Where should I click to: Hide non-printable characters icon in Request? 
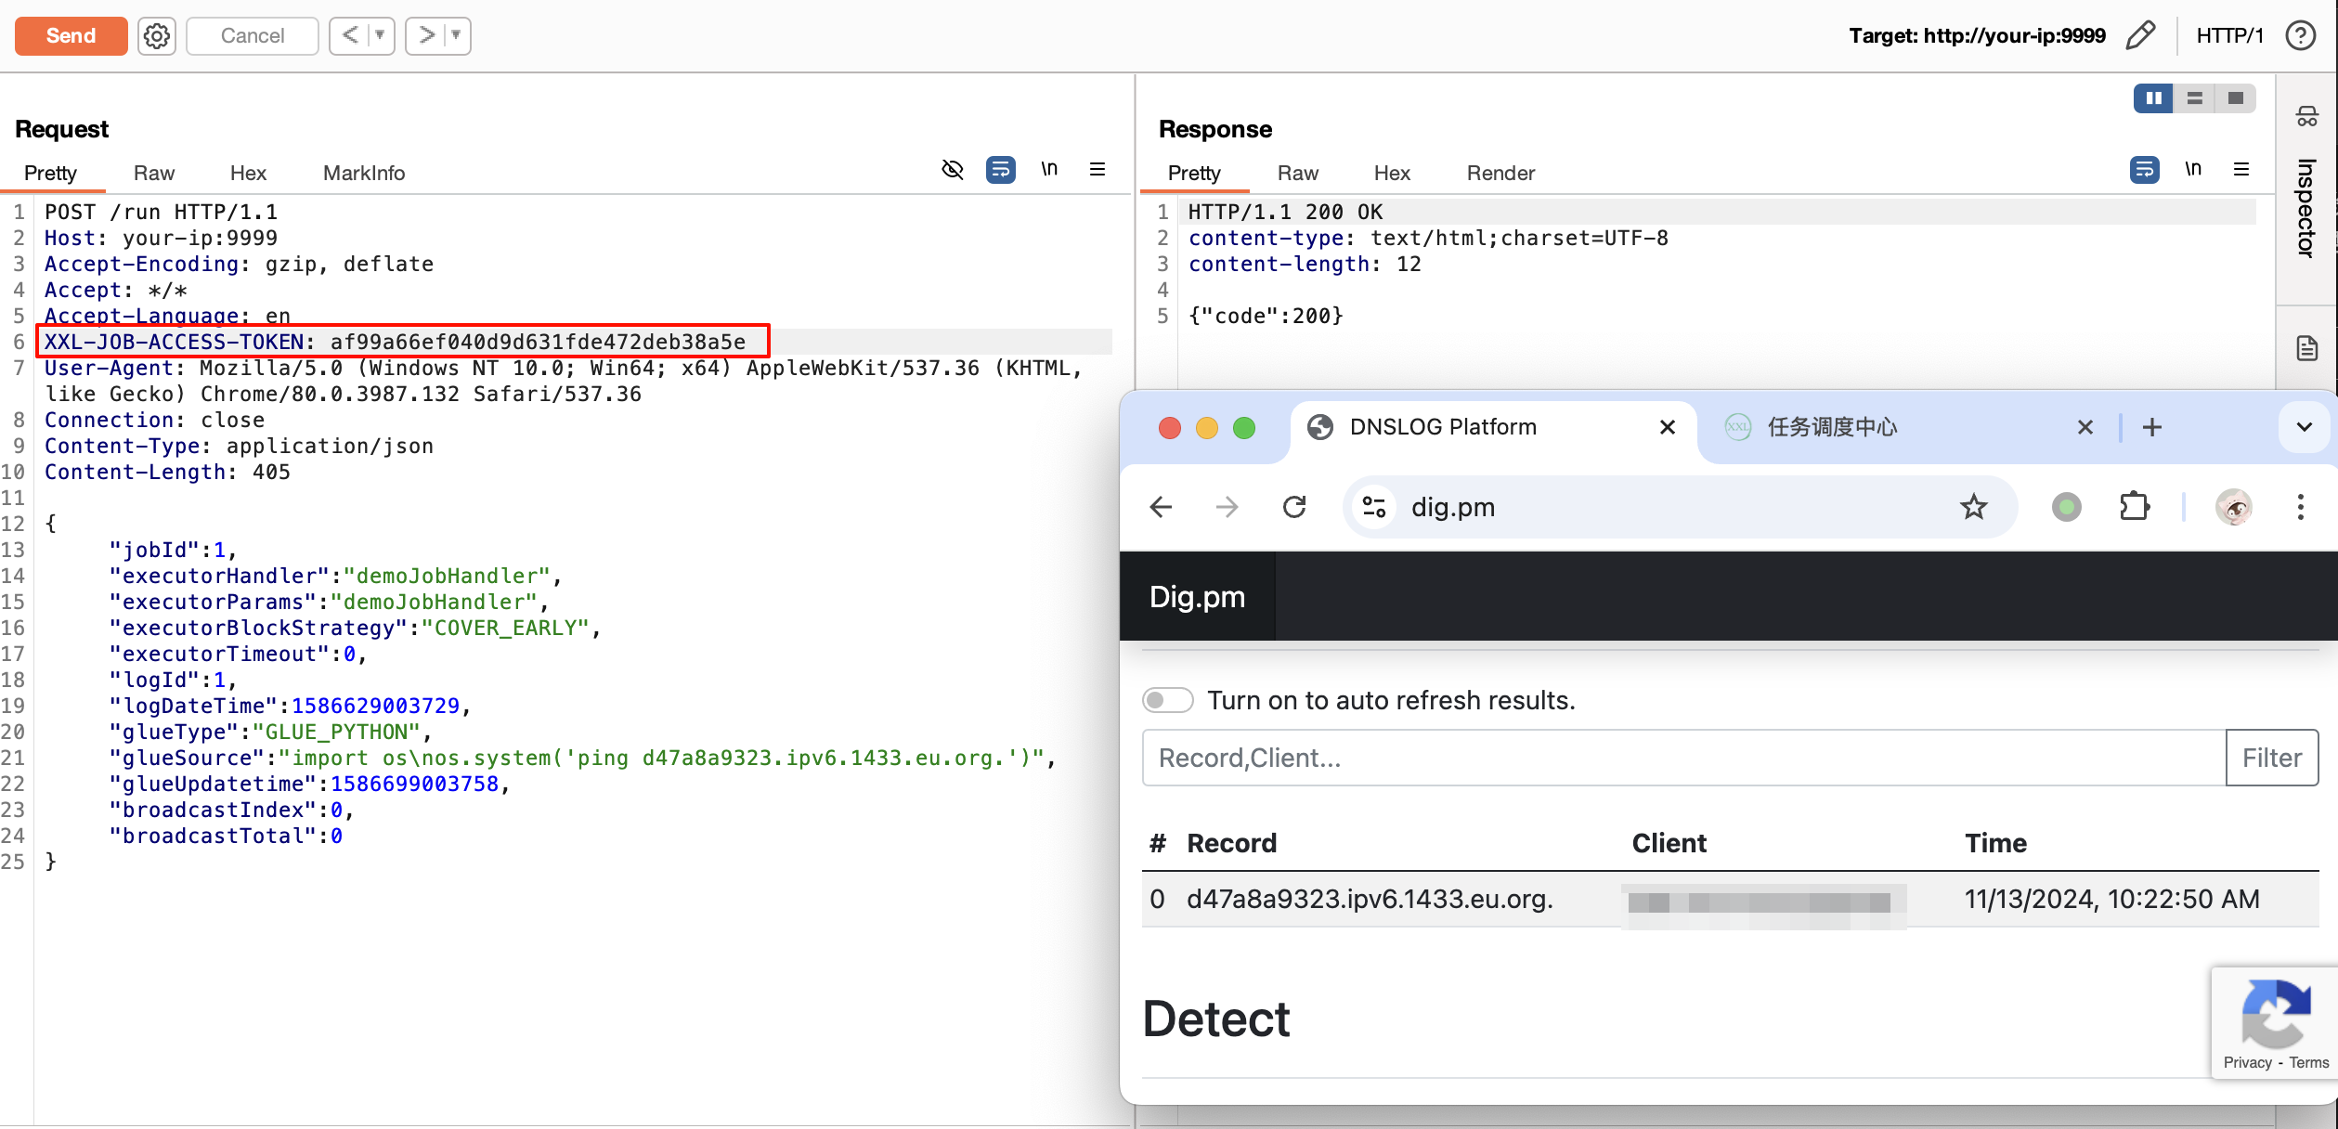click(x=953, y=169)
